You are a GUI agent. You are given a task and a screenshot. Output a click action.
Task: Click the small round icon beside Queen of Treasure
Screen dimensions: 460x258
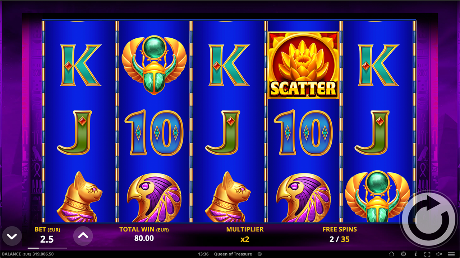pyautogui.click(x=260, y=254)
